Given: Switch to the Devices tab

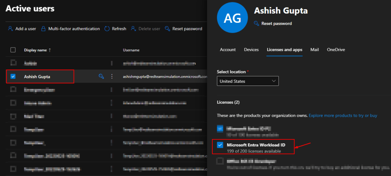Looking at the screenshot, I should 251,49.
